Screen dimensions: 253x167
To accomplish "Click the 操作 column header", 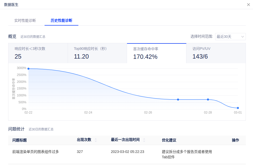I will click(235, 140).
